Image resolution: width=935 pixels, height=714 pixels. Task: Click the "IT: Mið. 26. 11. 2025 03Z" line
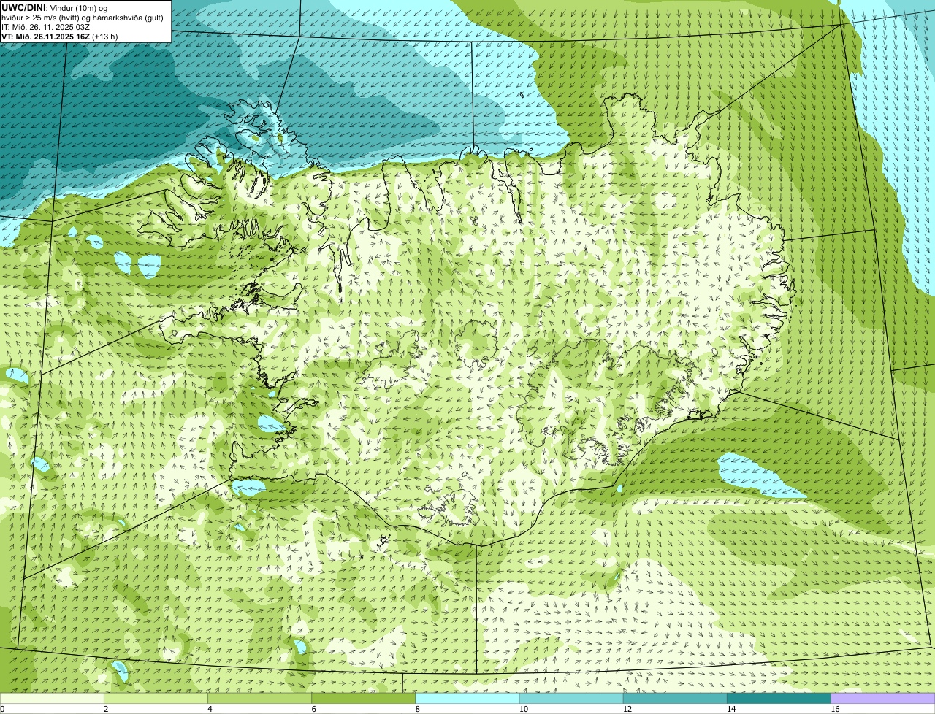(46, 27)
